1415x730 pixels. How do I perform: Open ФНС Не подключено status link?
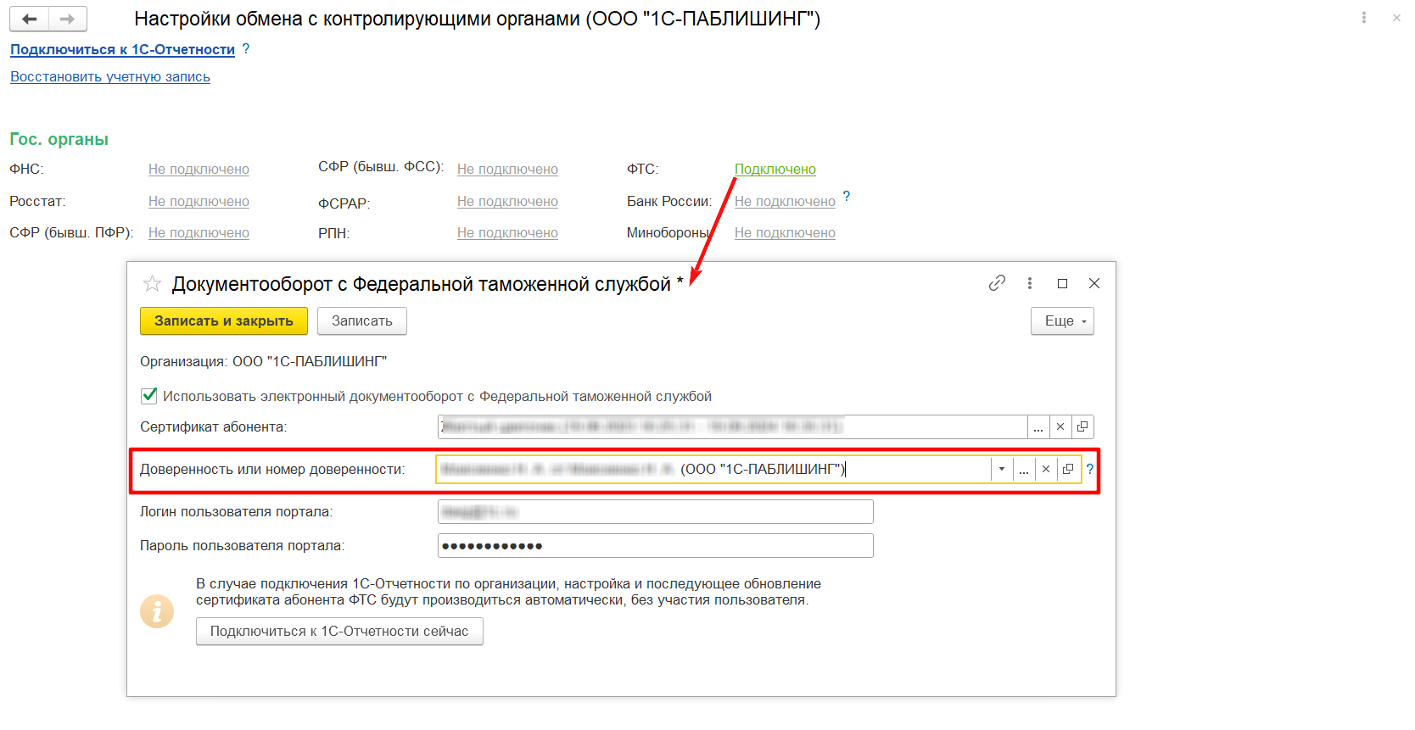(x=199, y=169)
